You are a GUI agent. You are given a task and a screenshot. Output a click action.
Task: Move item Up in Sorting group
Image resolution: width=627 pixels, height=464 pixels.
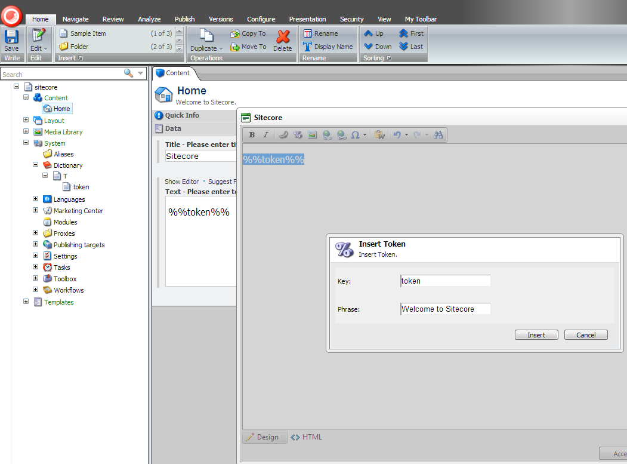tap(374, 33)
